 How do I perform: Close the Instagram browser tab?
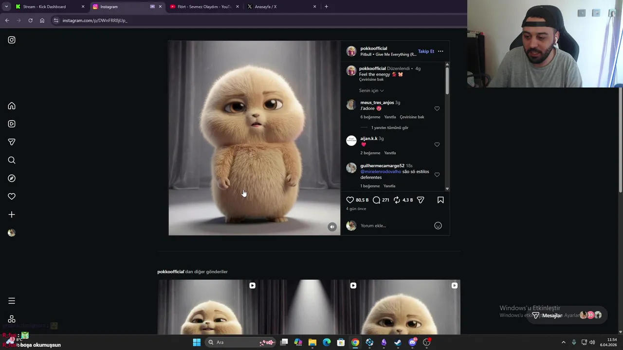click(160, 7)
